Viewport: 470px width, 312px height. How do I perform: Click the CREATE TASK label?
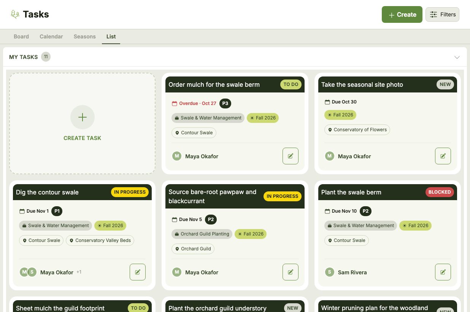[x=83, y=138]
